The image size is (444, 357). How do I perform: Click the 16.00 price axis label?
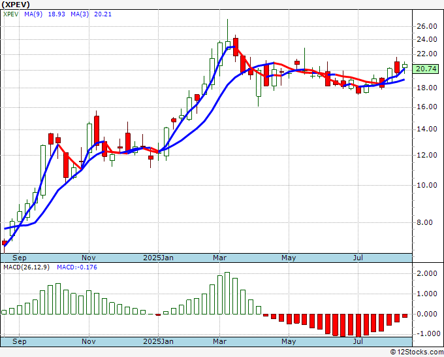click(427, 107)
